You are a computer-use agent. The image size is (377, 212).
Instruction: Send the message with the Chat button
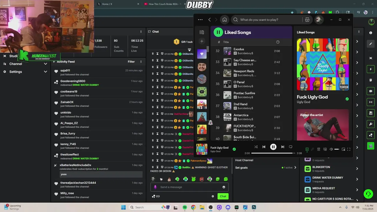(x=223, y=196)
